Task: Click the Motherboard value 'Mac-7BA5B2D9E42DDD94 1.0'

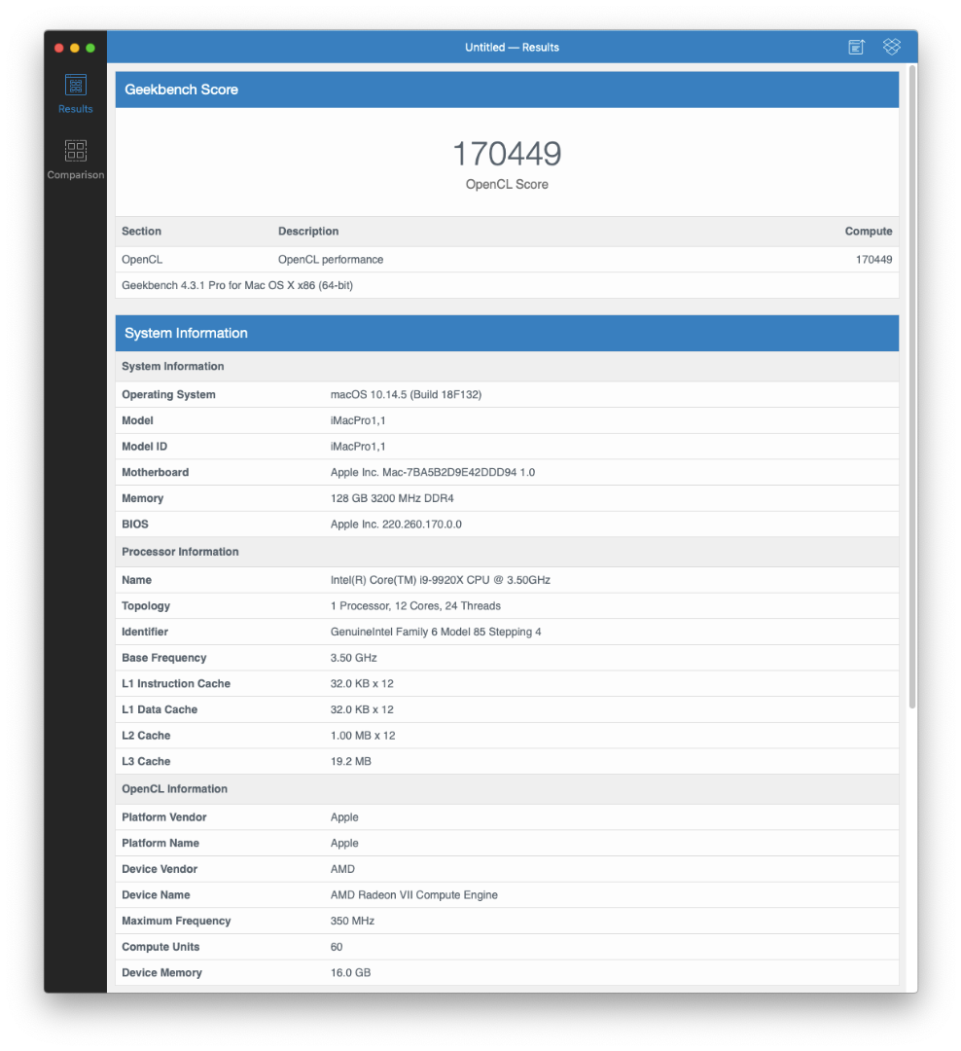Action: (x=458, y=473)
